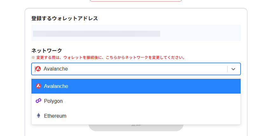Choose Polygon from the network list

coord(53,101)
